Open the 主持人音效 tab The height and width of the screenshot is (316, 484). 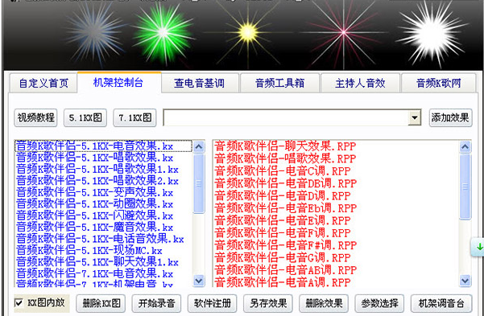(360, 84)
